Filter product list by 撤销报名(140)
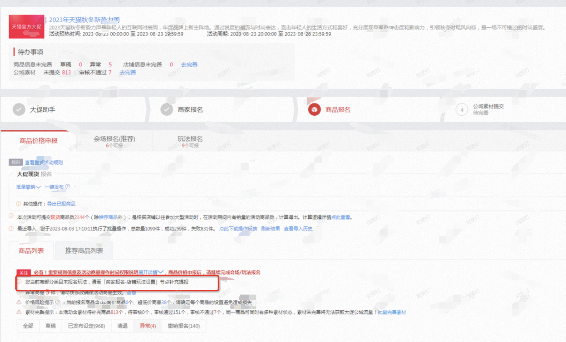The width and height of the screenshot is (566, 342). [184, 326]
